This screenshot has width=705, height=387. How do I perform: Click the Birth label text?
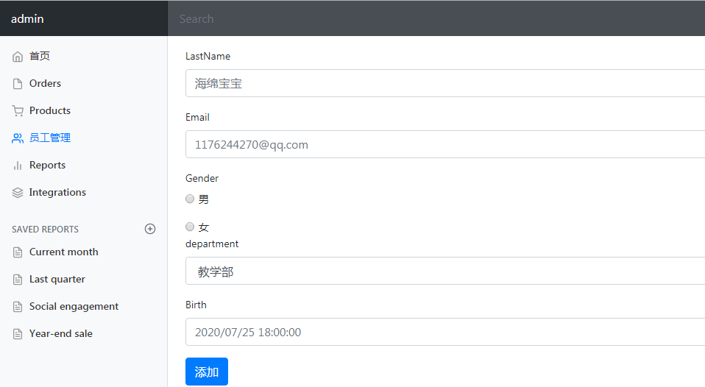[196, 305]
